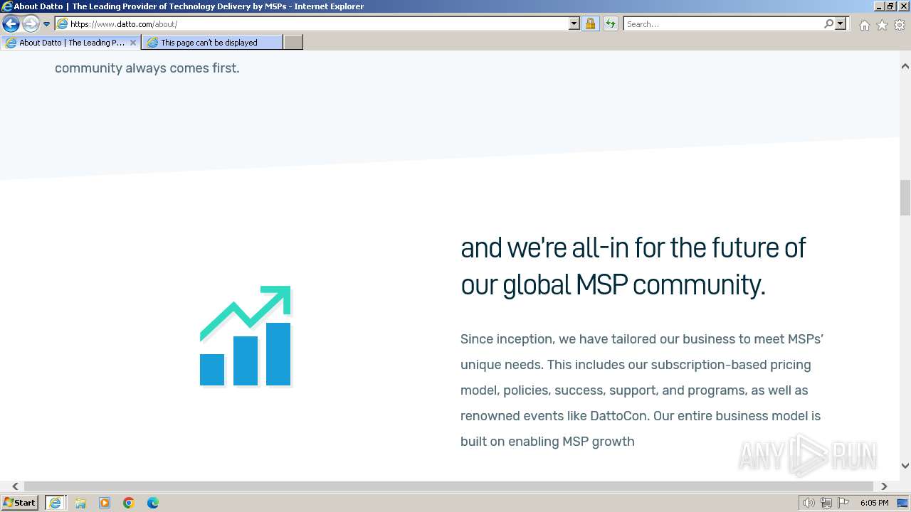Viewport: 911px width, 512px height.
Task: Click the magnifying glass search icon
Action: 828,23
